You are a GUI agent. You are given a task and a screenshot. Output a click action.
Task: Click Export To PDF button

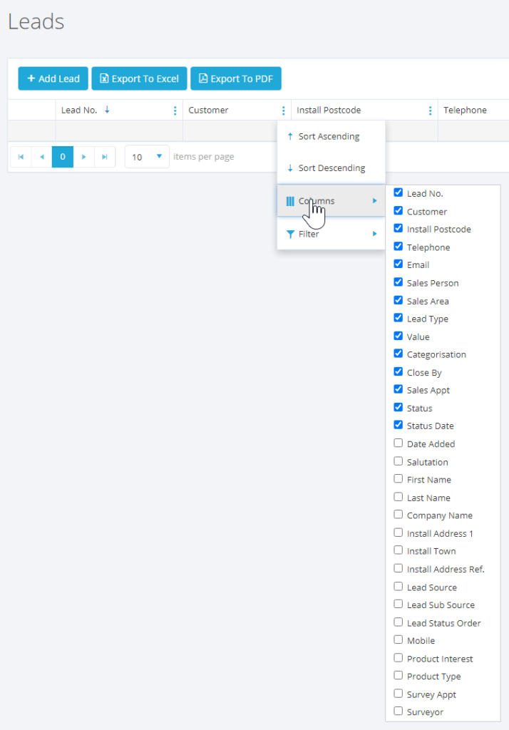(x=236, y=78)
